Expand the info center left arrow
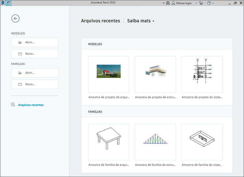 164,3
